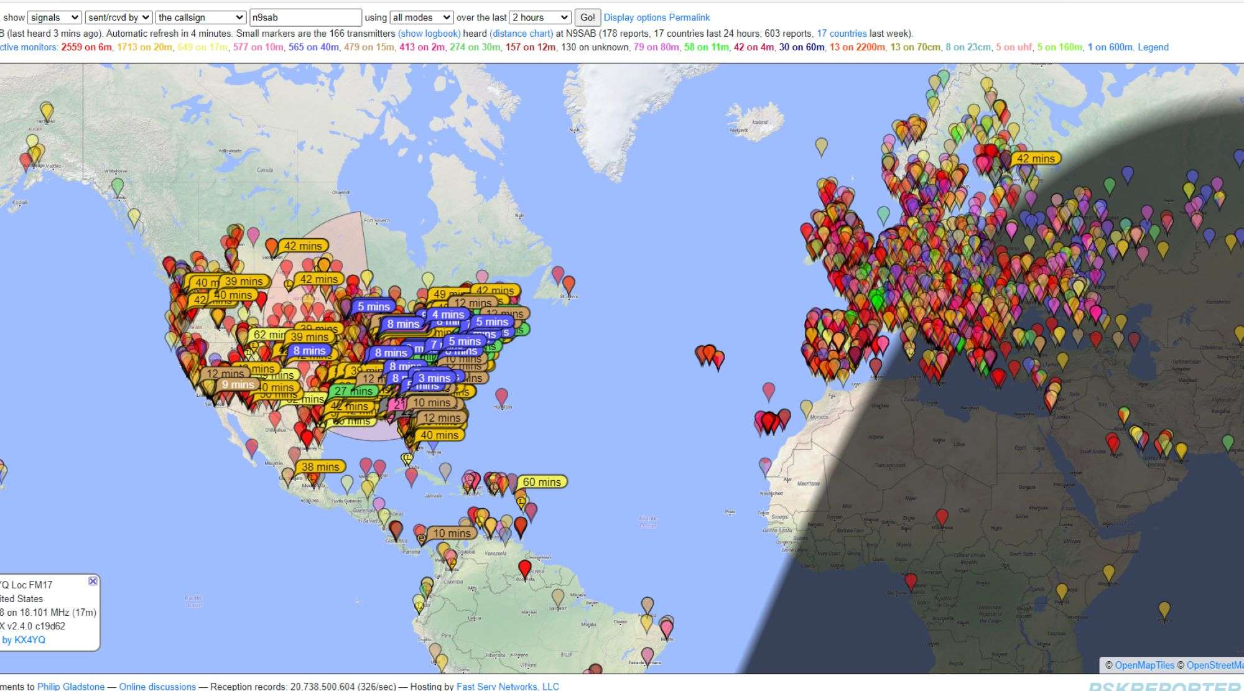The image size is (1244, 691).
Task: Select the '577 on 10m' band filter
Action: [258, 47]
